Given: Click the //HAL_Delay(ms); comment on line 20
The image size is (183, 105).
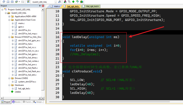Looking at the screenshot, I should (x=85, y=54).
